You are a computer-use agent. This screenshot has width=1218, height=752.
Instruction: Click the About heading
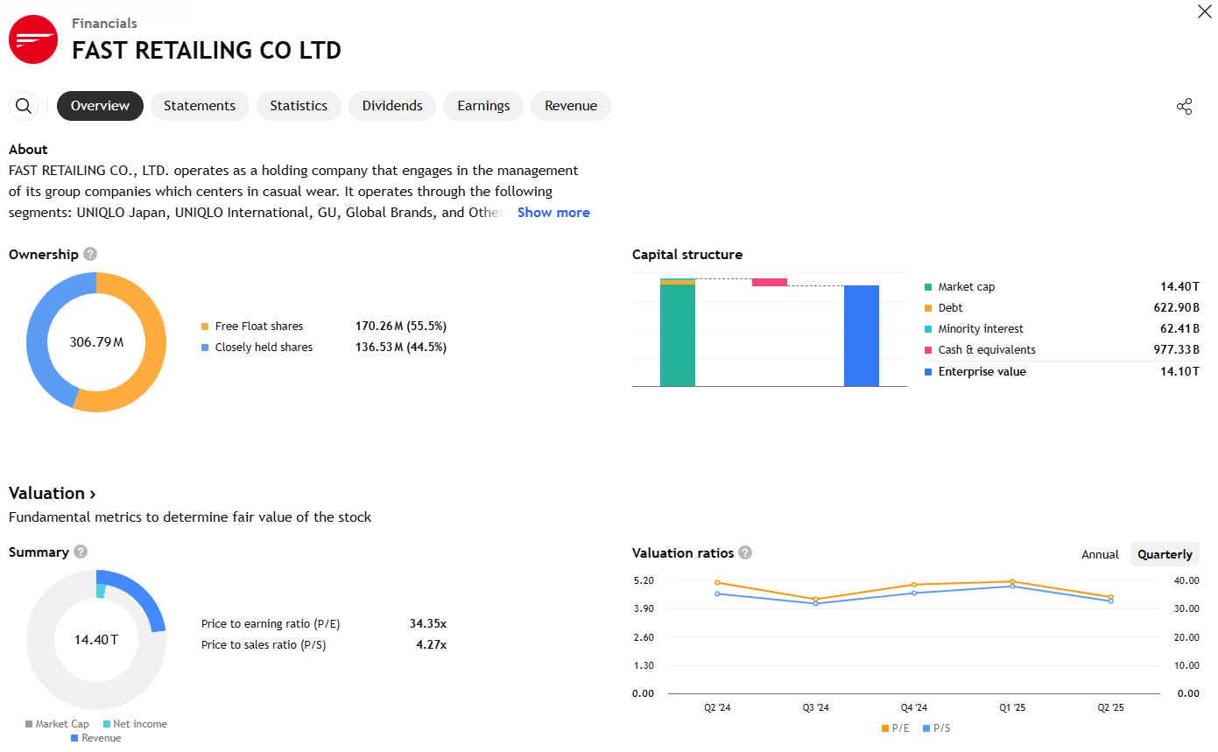(28, 150)
